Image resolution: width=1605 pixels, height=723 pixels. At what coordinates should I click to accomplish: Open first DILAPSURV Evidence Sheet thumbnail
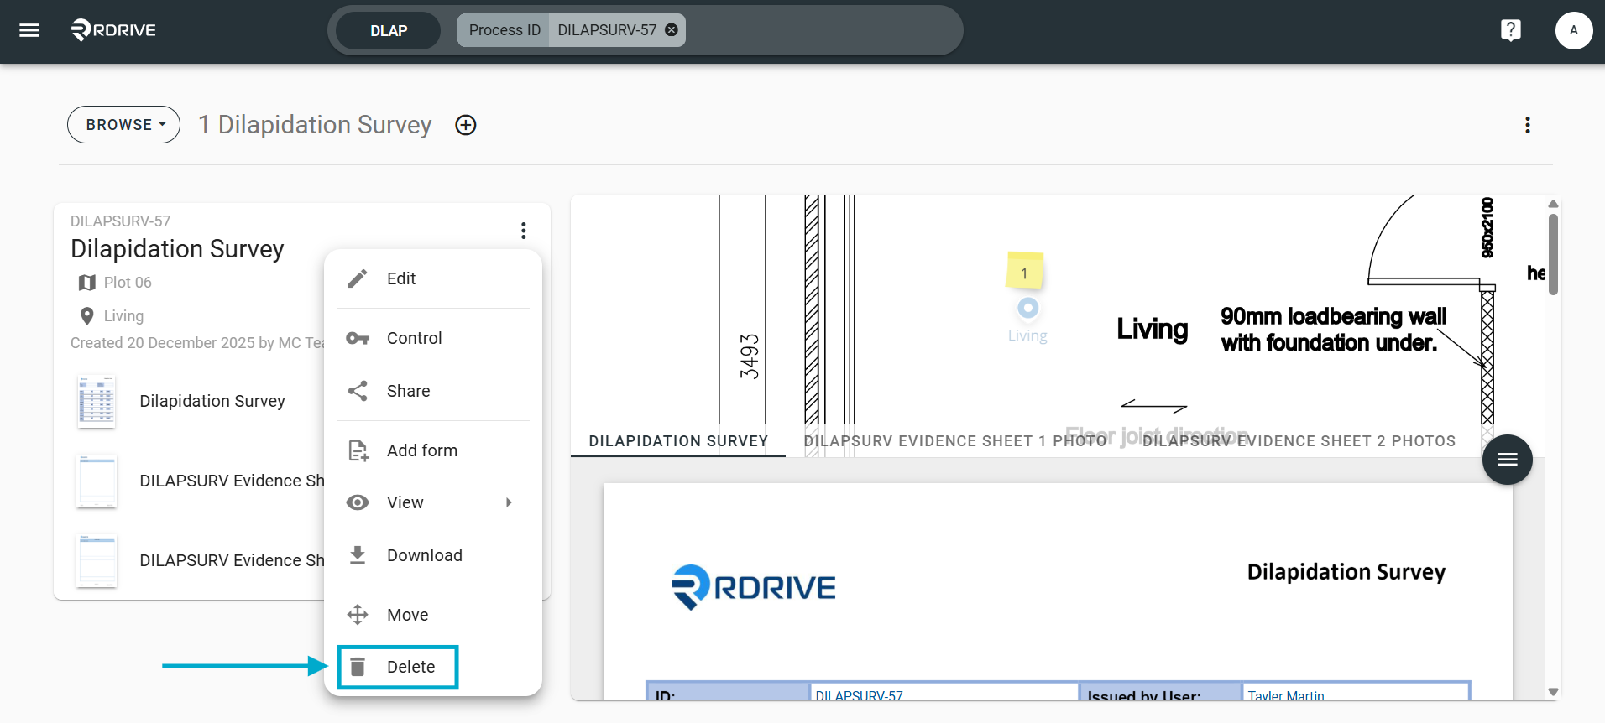pyautogui.click(x=97, y=481)
